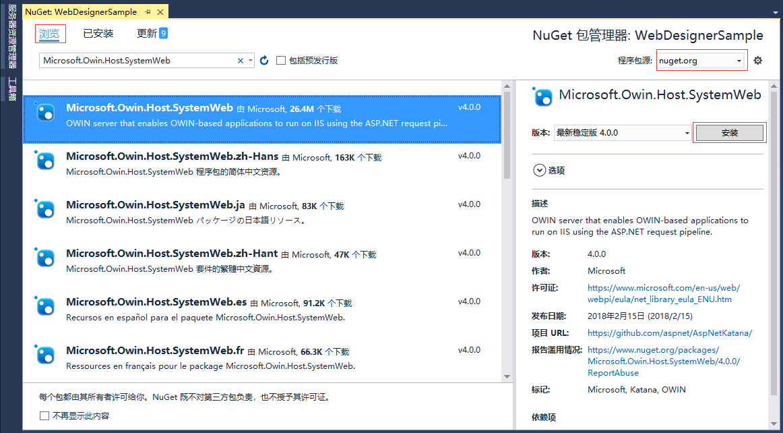Expand the 选项 section
Viewport: 783px width, 433px height.
coord(539,171)
